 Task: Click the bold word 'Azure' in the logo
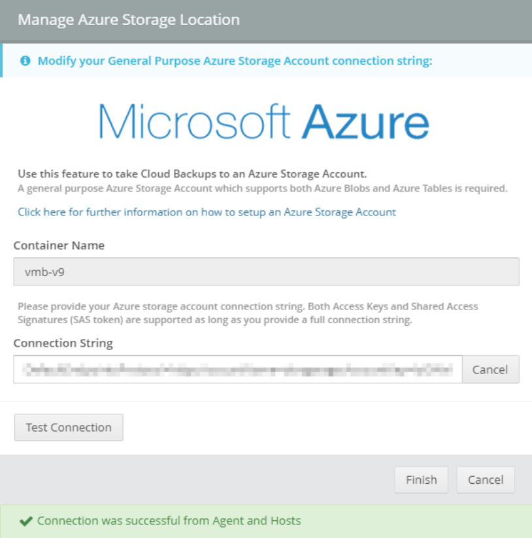click(367, 121)
